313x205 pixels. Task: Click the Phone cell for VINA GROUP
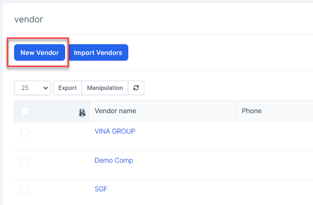coord(275,136)
